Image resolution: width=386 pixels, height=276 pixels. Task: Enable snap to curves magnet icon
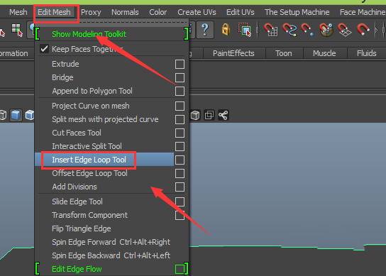click(289, 30)
